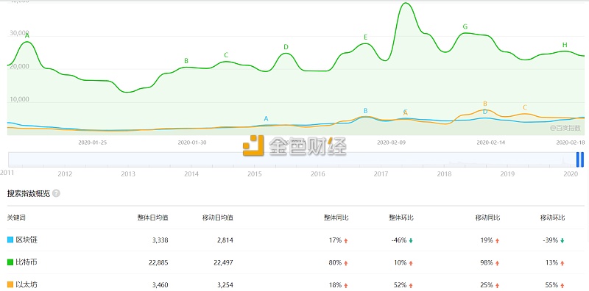Viewport: 589px width, 291px height.
Task: Click the orange 以太坊 legend square
Action: tap(10, 285)
